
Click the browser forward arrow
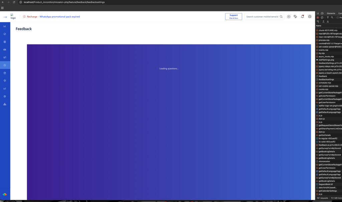[8, 2]
